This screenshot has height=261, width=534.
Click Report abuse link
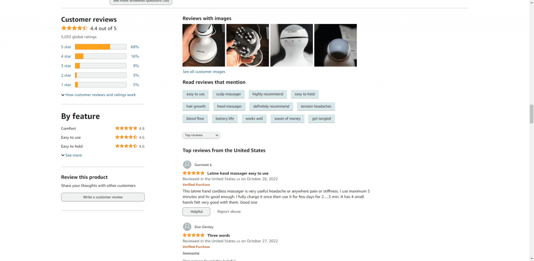coord(229,211)
